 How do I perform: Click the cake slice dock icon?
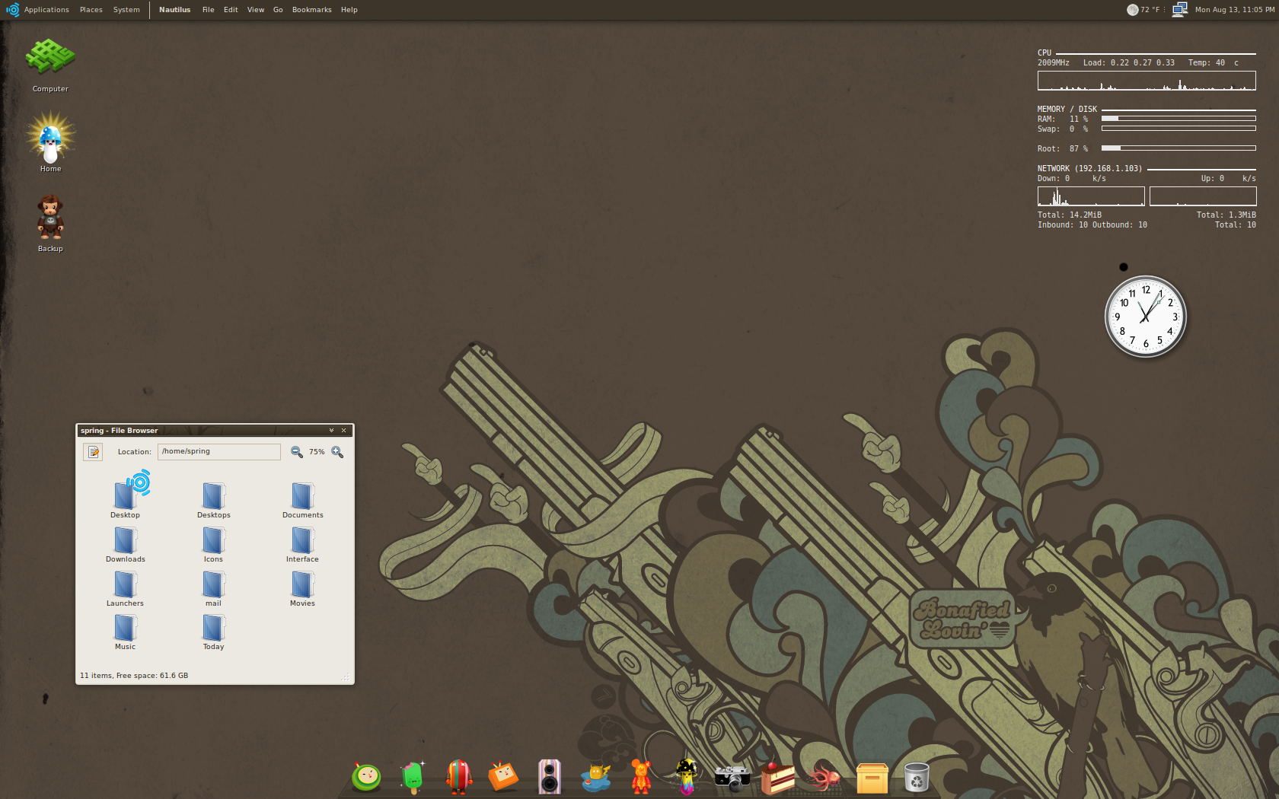click(777, 778)
